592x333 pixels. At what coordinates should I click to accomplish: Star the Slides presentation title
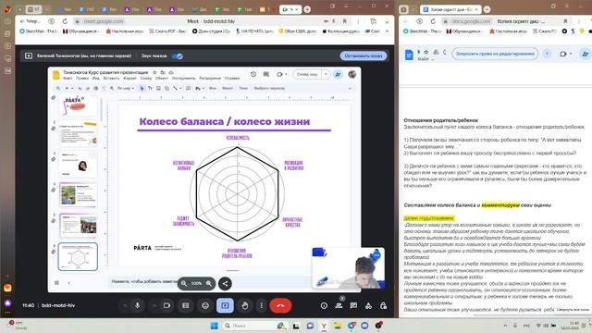point(154,72)
